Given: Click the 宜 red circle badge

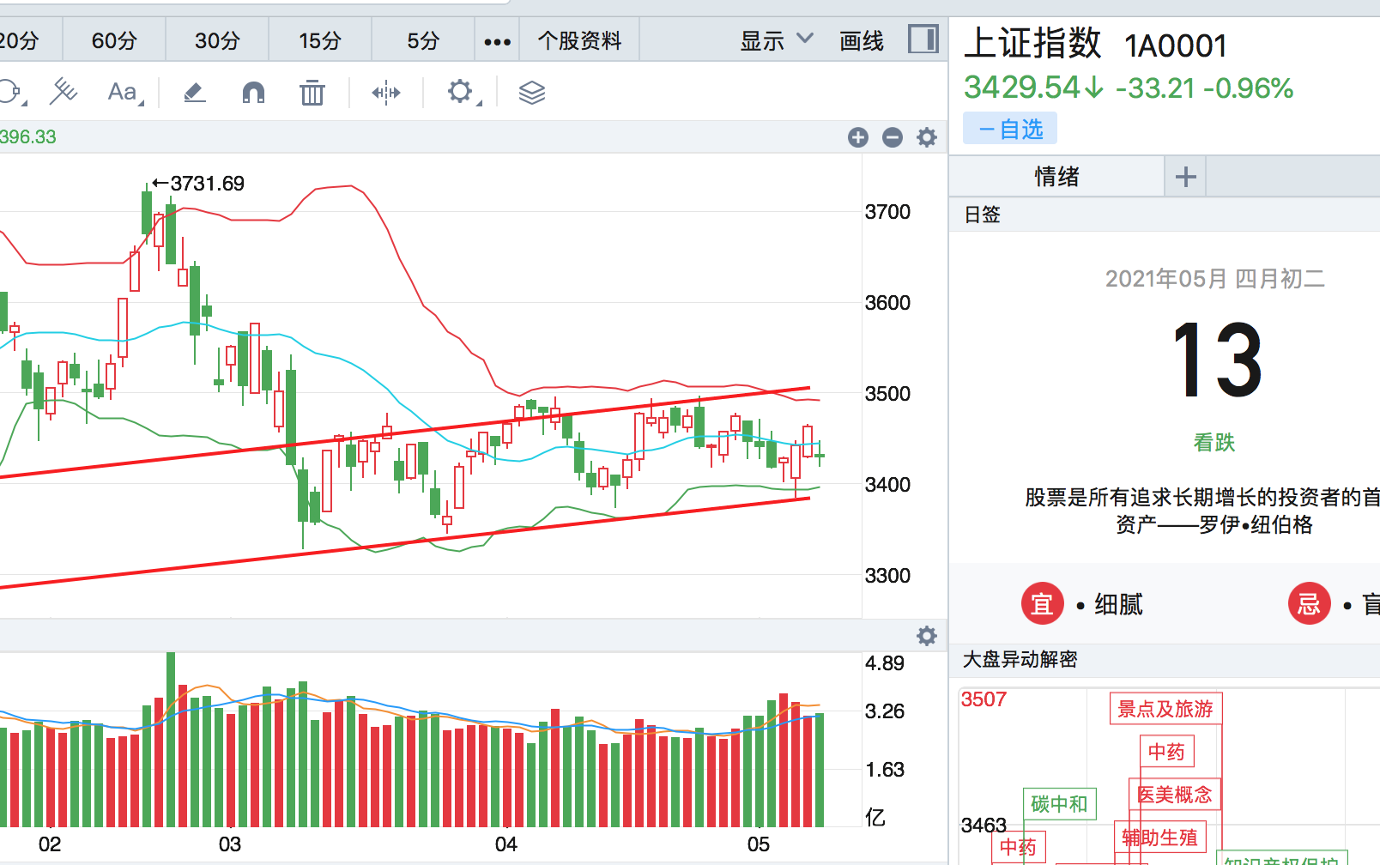Looking at the screenshot, I should (1042, 604).
